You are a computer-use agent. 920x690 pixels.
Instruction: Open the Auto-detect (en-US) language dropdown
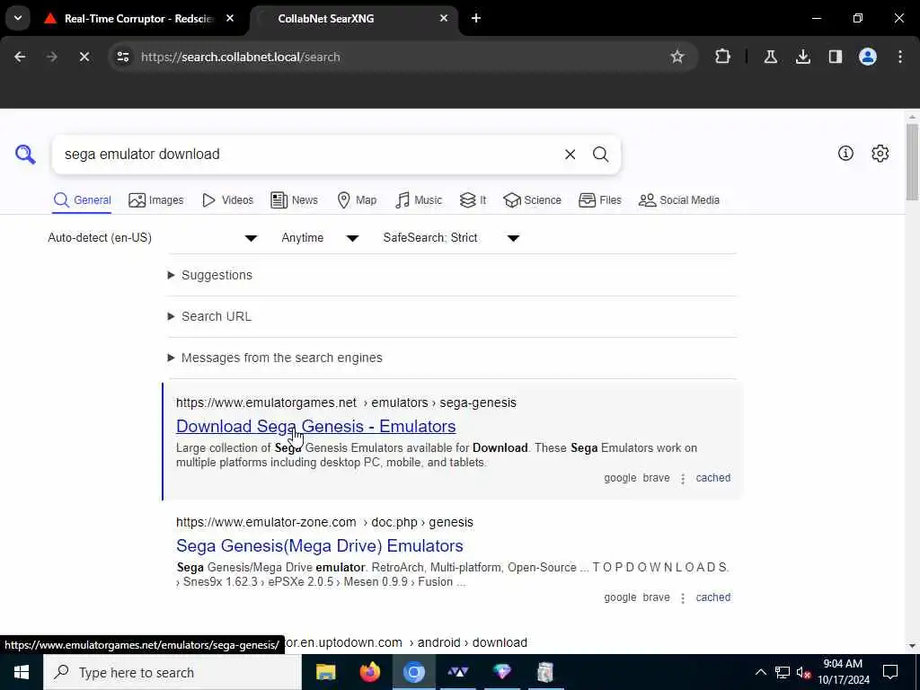click(x=153, y=237)
